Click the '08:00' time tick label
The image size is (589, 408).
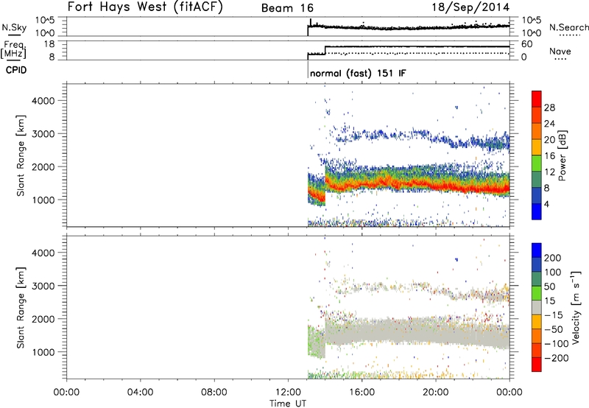pyautogui.click(x=214, y=393)
